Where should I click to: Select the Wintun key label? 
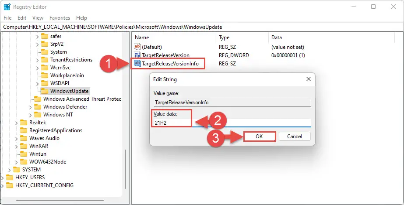38,154
